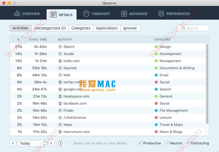Click the headspace.com activity name

pyautogui.click(x=76, y=96)
